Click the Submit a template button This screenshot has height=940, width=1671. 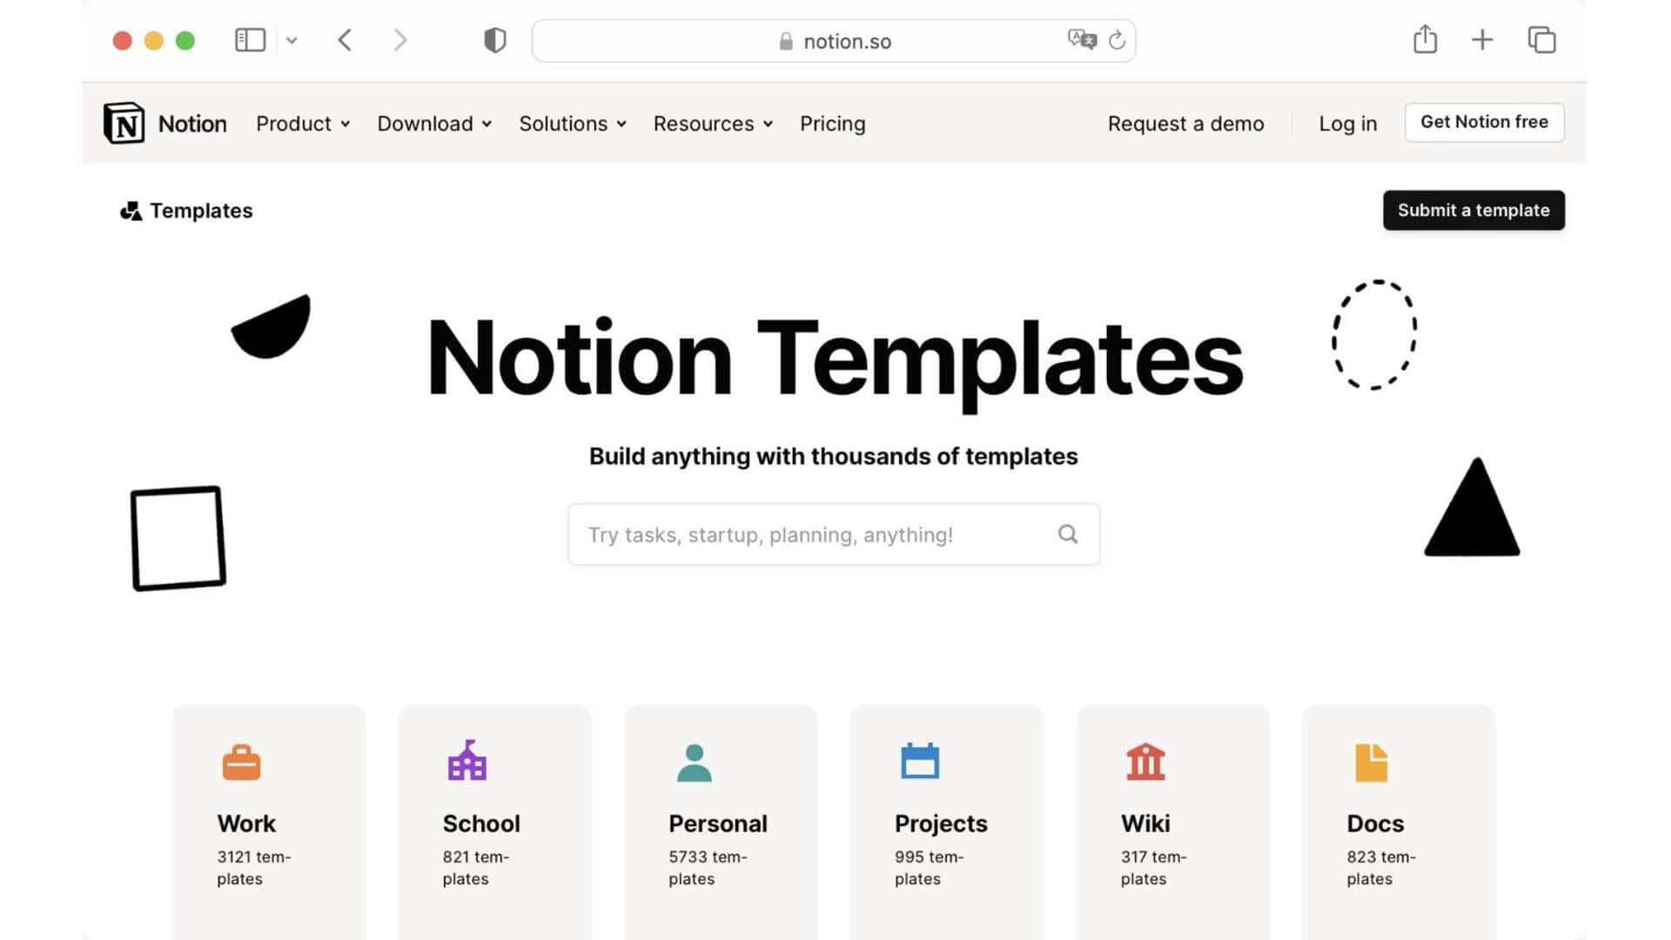pyautogui.click(x=1473, y=209)
